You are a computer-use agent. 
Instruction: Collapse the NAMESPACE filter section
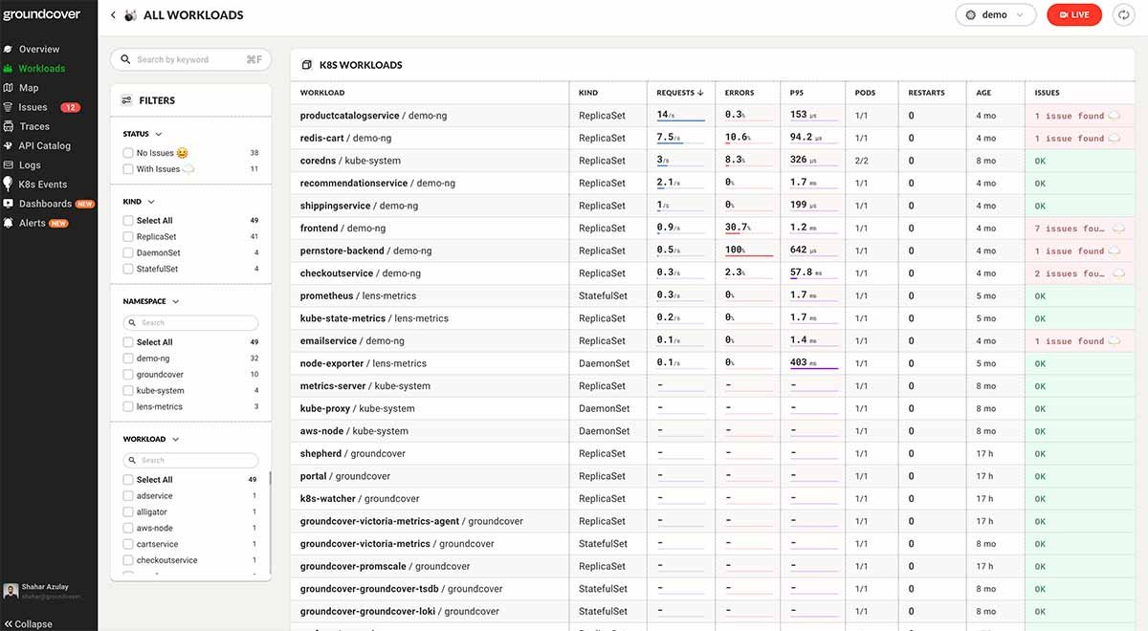coord(176,302)
